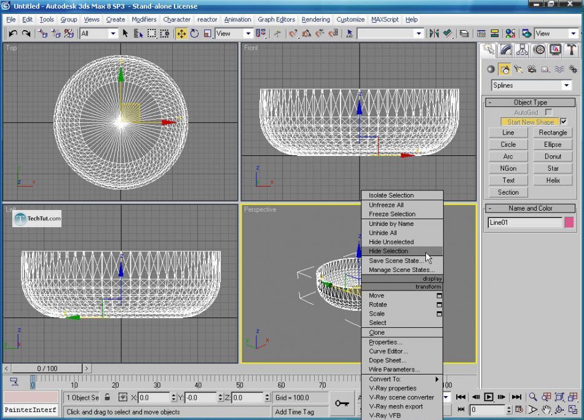This screenshot has height=420, width=584.
Task: Choose Clone in context menu
Action: [x=402, y=333]
